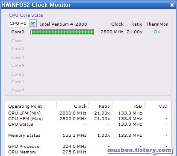Click the Operating Point column header

pos(31,106)
